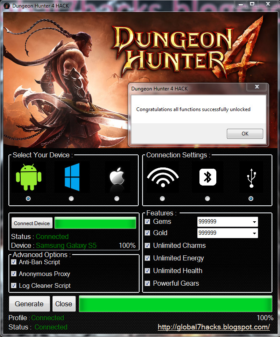Close the congratulations dialog with its X

pos(257,87)
